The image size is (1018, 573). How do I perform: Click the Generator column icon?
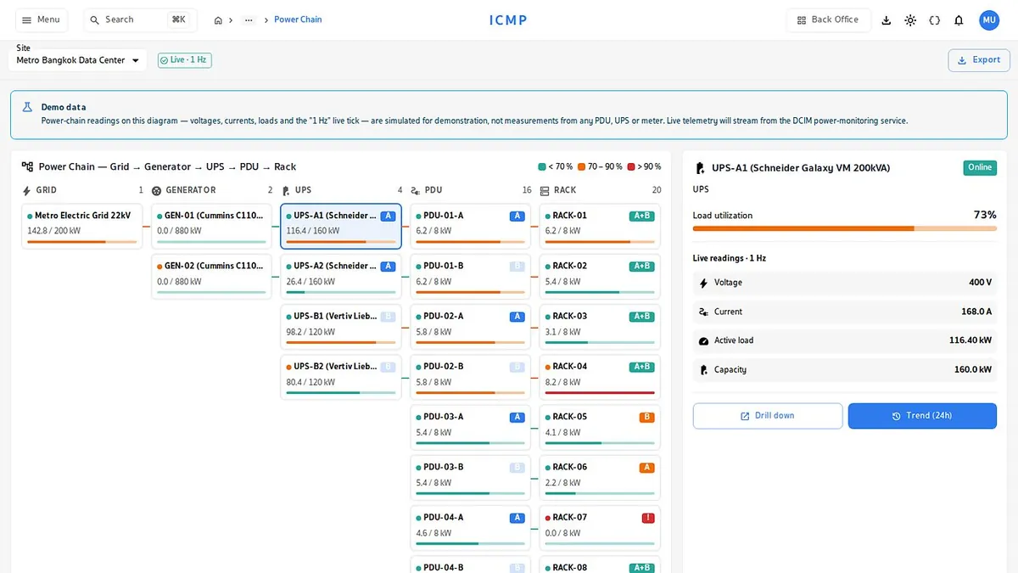pos(157,190)
